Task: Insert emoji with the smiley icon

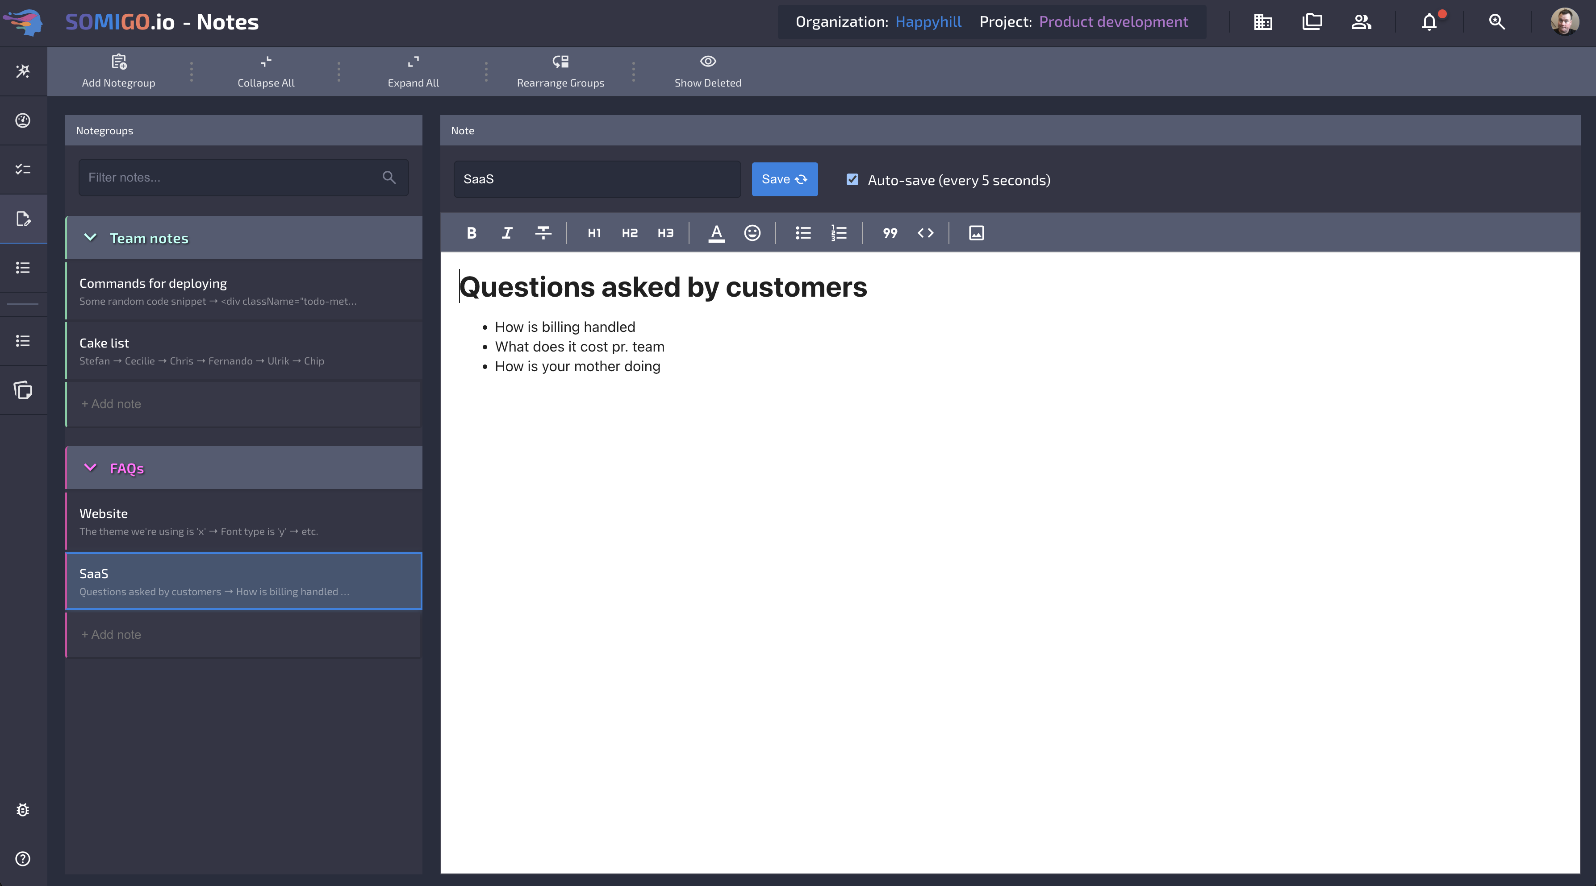Action: click(752, 233)
